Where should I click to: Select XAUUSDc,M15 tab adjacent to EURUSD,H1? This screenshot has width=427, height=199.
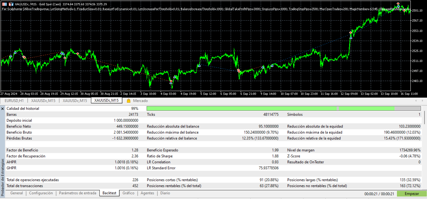(x=43, y=101)
